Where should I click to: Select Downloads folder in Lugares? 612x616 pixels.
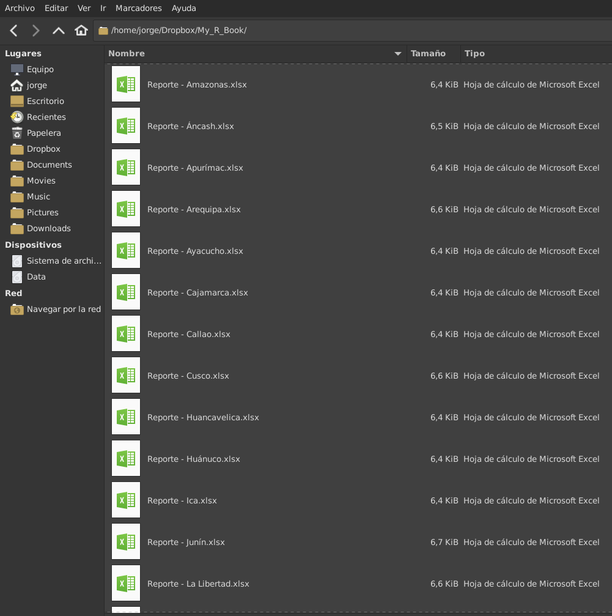(48, 228)
